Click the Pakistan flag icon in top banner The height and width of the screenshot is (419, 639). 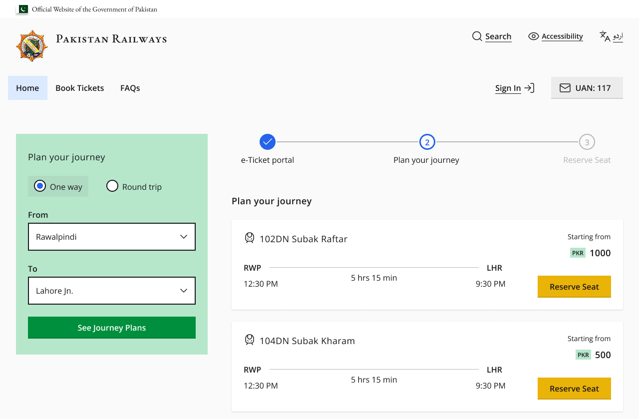23,9
